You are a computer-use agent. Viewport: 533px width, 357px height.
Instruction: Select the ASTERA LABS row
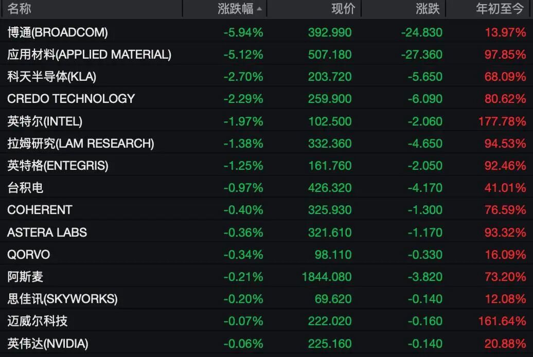(266, 232)
